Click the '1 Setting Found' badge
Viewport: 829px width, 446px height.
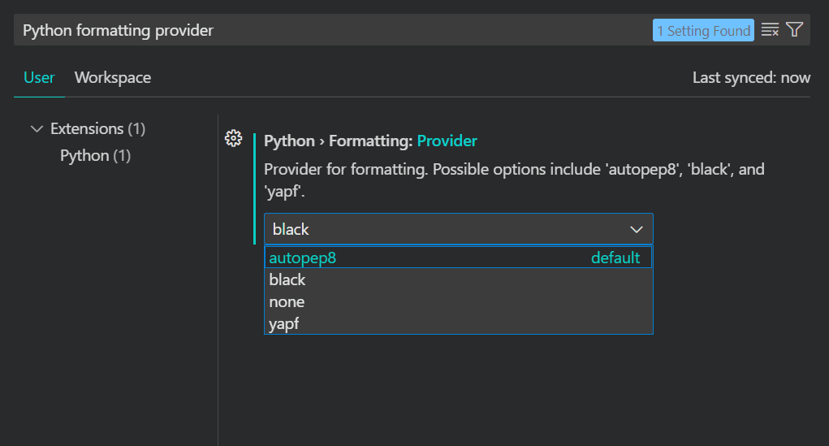pos(703,31)
